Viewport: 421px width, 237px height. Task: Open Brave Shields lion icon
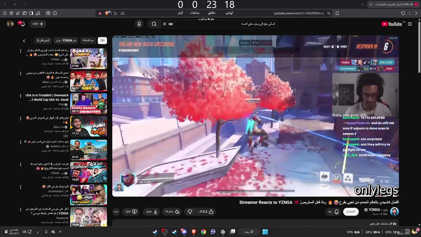click(108, 13)
